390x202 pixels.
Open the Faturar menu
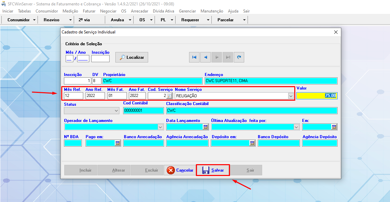[x=89, y=11]
